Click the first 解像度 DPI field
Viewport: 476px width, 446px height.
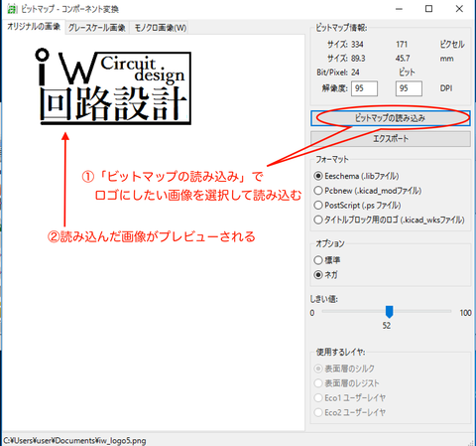coord(364,88)
